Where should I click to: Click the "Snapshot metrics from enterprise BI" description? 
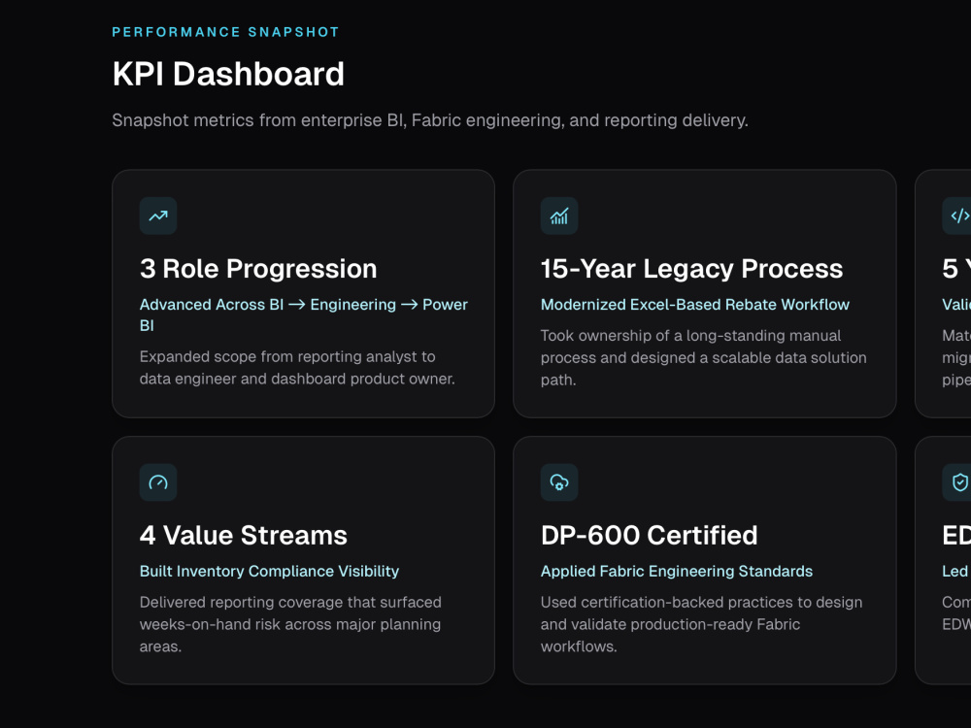coord(430,120)
